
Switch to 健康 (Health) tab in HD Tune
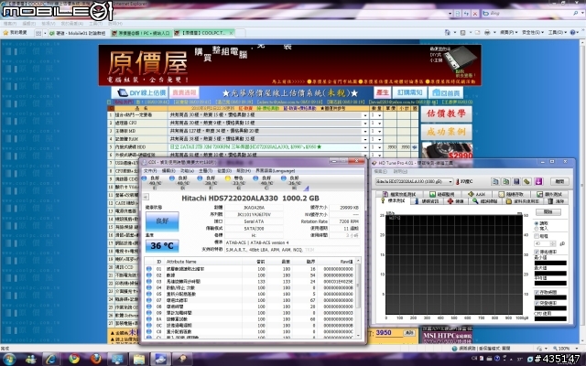click(x=456, y=201)
